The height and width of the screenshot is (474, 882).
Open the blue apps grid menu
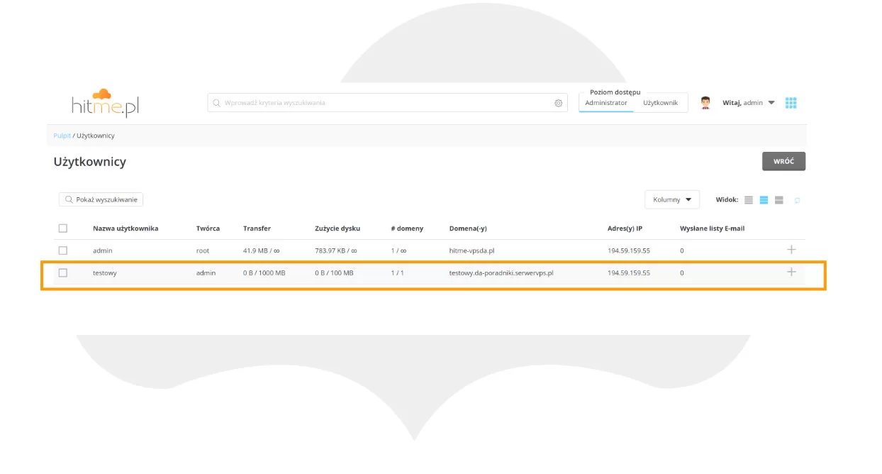point(791,103)
